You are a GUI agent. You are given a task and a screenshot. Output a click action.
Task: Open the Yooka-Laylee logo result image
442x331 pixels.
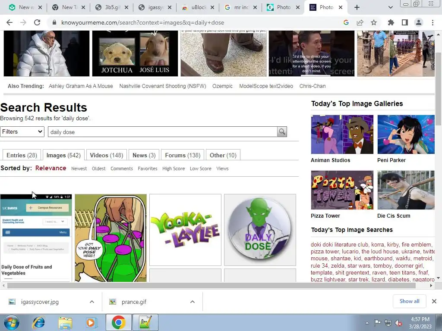coord(185,230)
